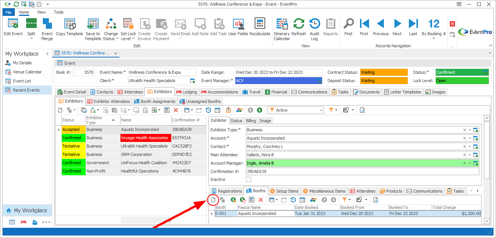
Task: Open the Itinerary Calendar view
Action: coord(282,29)
